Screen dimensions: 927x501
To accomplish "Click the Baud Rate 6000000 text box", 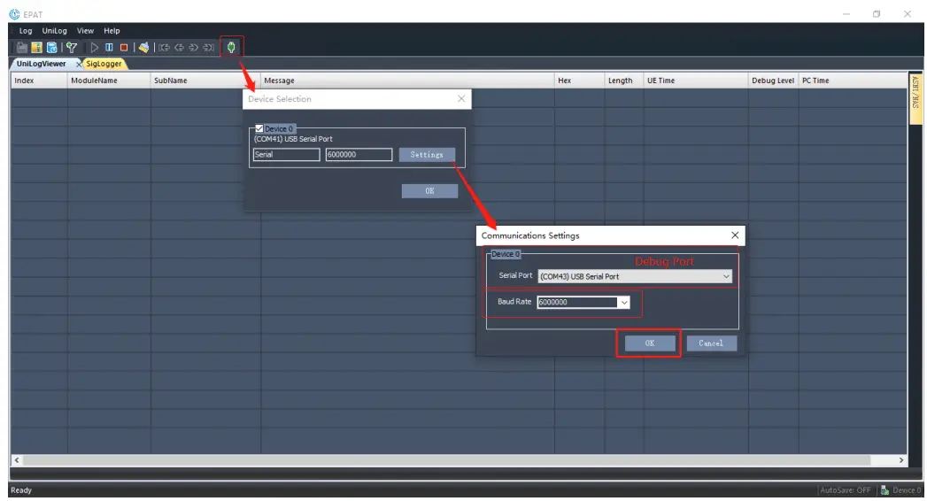I will point(577,303).
